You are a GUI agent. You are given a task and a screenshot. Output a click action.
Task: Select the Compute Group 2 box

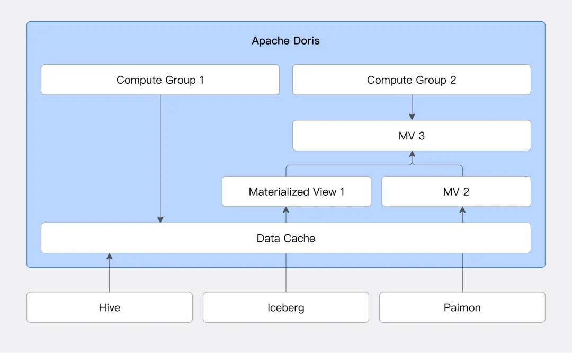pyautogui.click(x=412, y=80)
